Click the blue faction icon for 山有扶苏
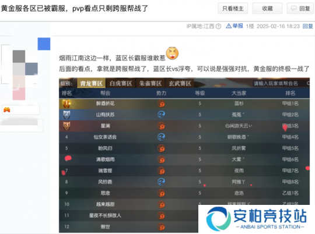Image resolution: width=315 pixels, height=234 pixels. [161, 115]
